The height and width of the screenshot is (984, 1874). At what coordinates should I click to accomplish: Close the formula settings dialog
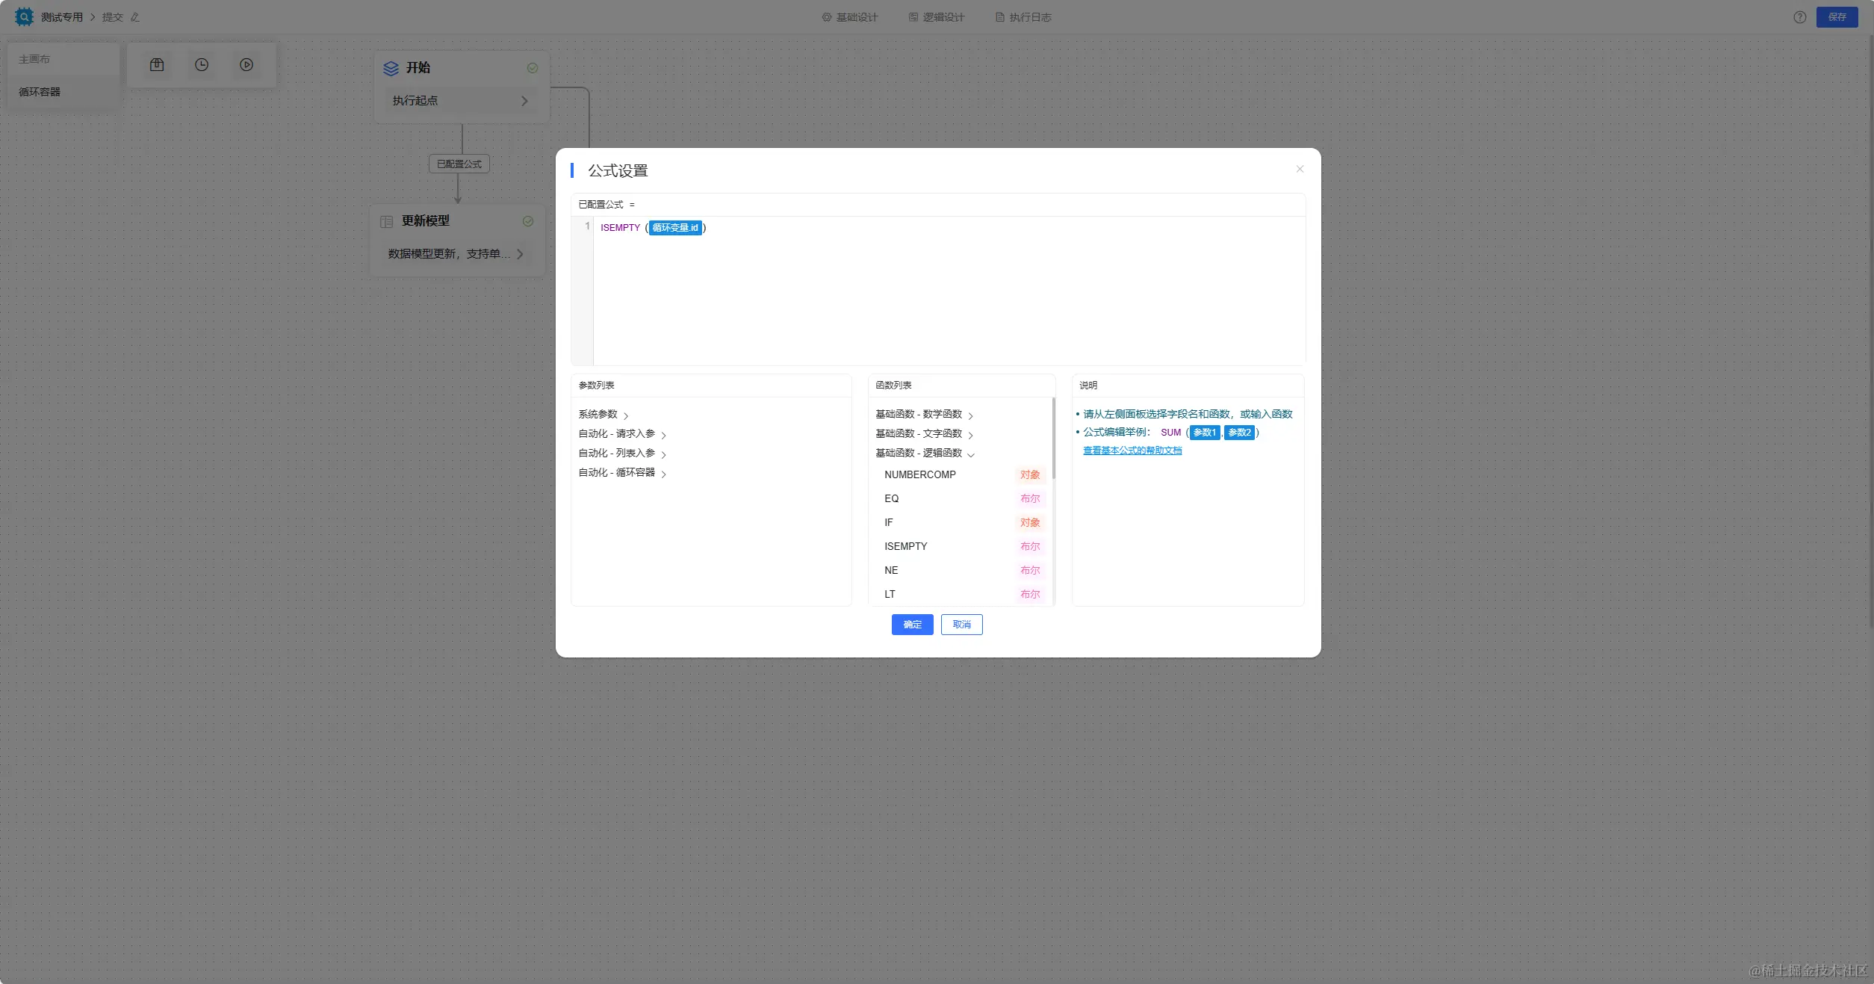click(1300, 169)
